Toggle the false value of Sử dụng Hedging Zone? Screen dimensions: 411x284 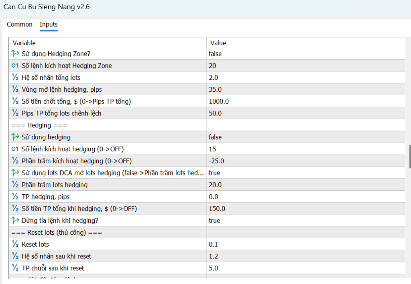click(215, 54)
